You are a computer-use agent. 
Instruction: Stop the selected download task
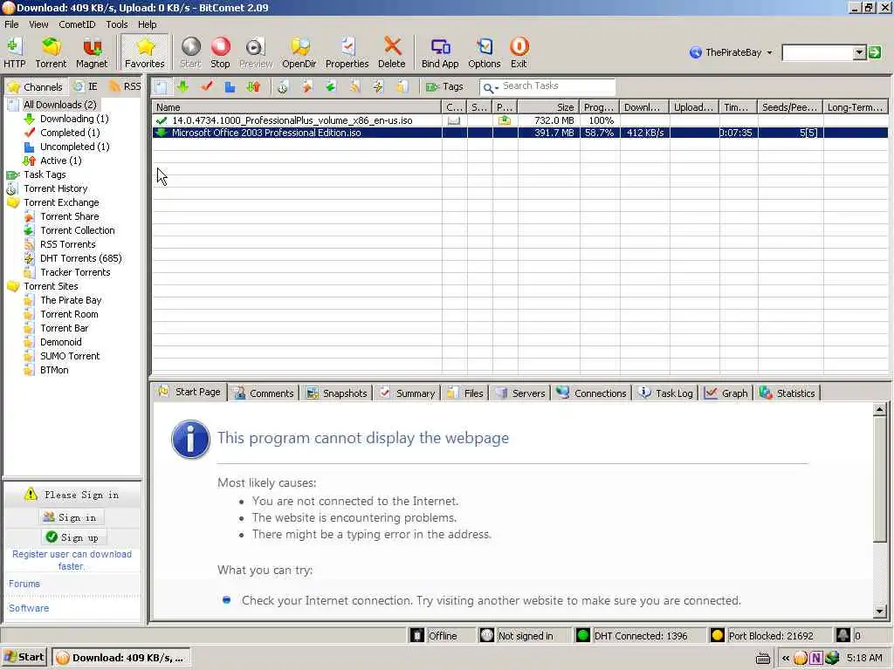(x=220, y=52)
